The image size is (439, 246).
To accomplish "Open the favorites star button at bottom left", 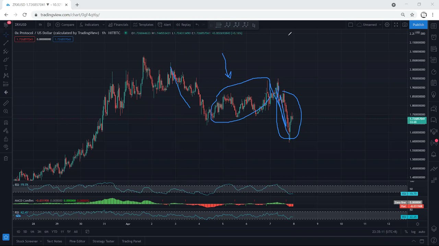I will [6, 237].
